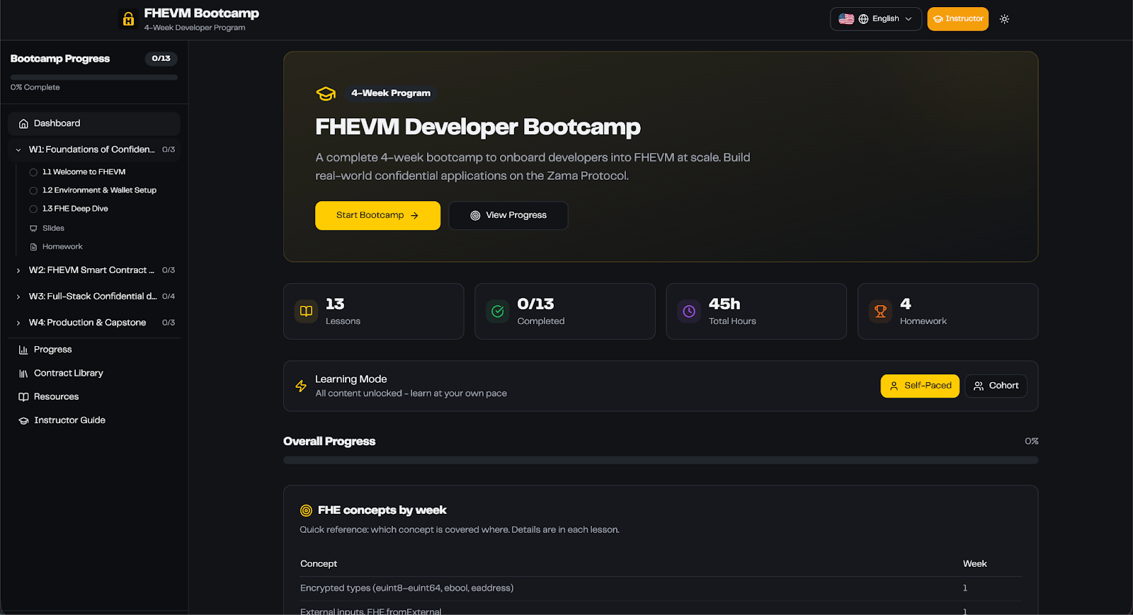The image size is (1133, 615).
Task: Click the graduation cap icon beside 4-Week Program
Action: [326, 93]
